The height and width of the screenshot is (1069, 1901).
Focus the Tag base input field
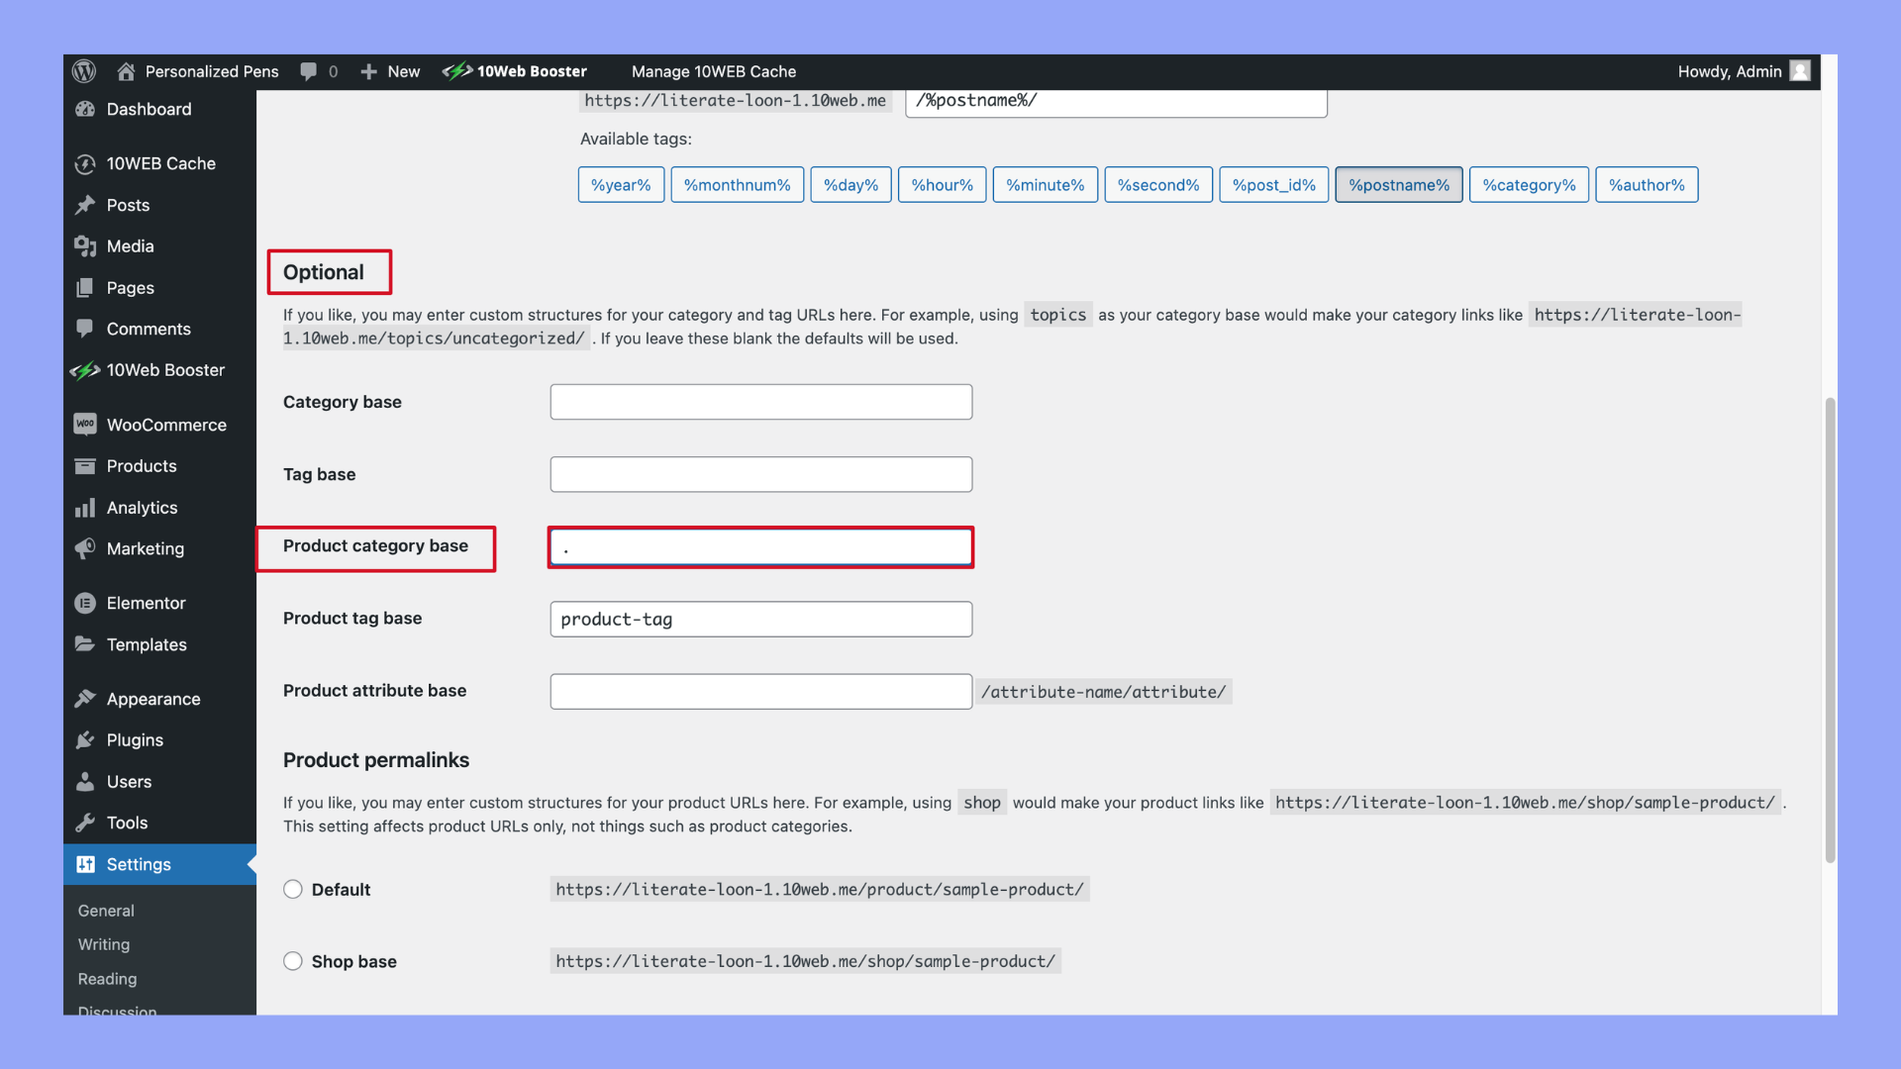tap(761, 474)
